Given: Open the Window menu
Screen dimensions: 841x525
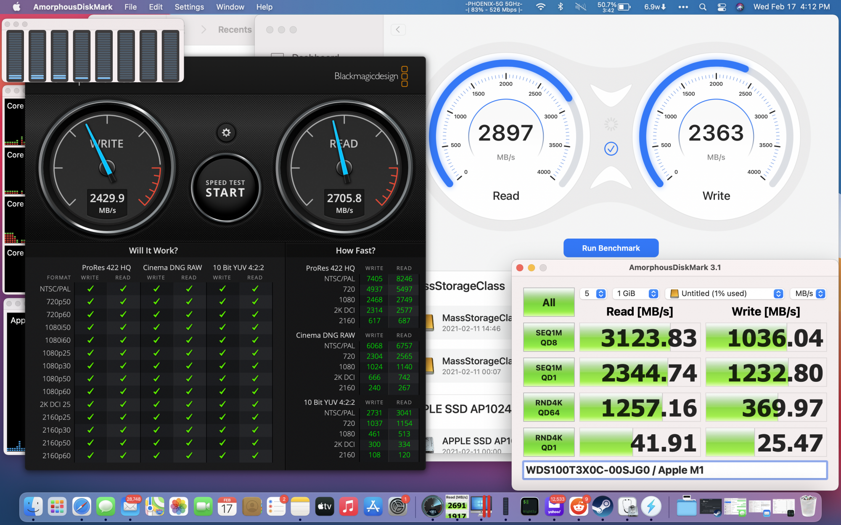Looking at the screenshot, I should click(x=230, y=7).
